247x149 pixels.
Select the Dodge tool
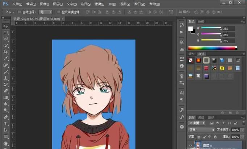coord(6,110)
